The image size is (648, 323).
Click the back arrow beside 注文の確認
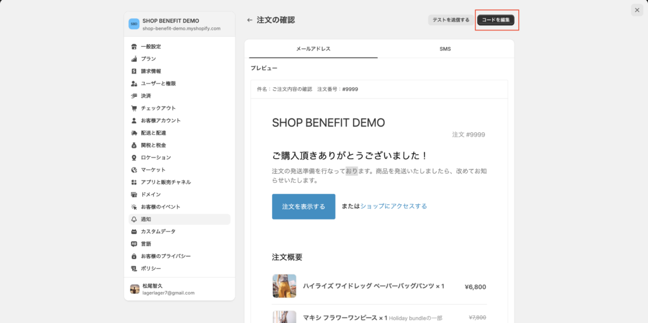pyautogui.click(x=249, y=20)
